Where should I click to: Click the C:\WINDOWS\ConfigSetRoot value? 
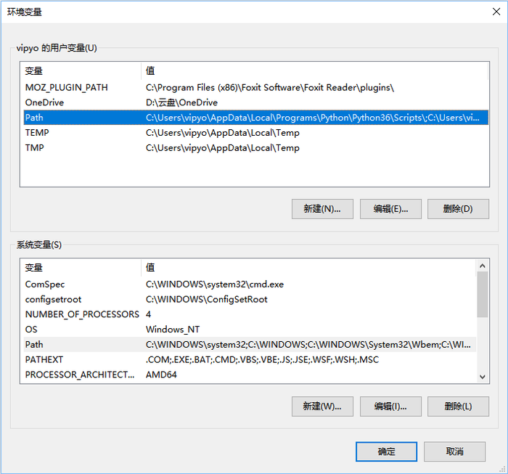coord(207,299)
